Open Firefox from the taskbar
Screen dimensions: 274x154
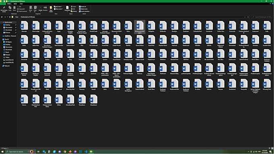[x=70, y=152]
